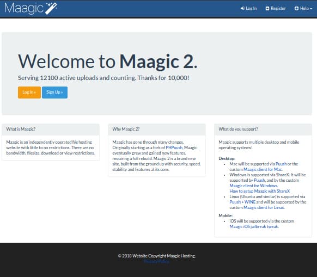
Task: Click the Register plus icon in navbar
Action: click(267, 8)
